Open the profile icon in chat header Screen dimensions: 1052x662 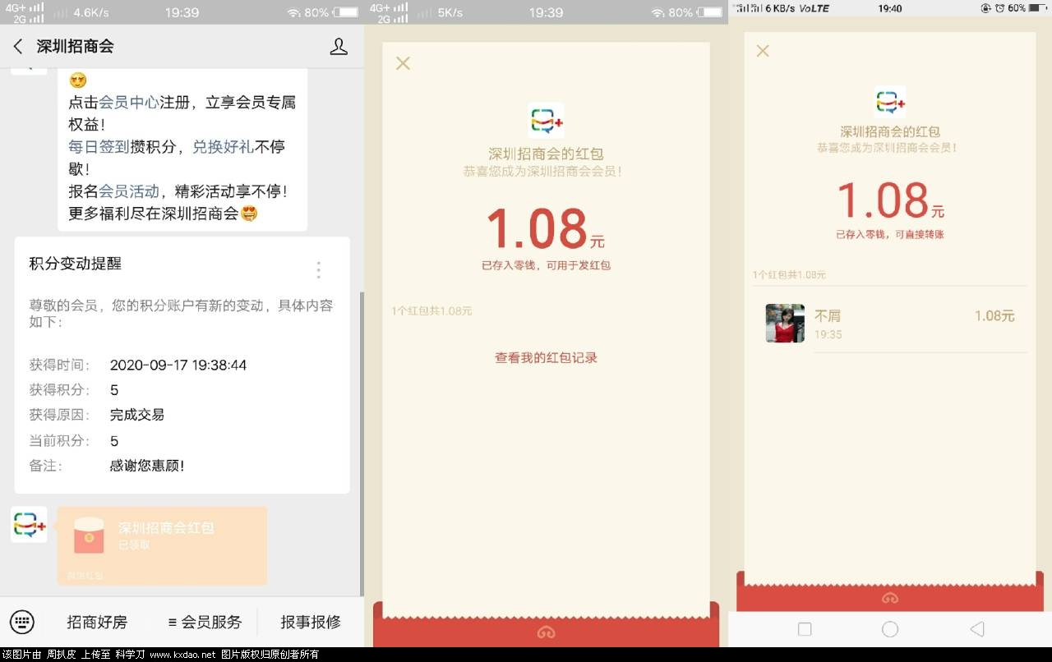coord(339,47)
